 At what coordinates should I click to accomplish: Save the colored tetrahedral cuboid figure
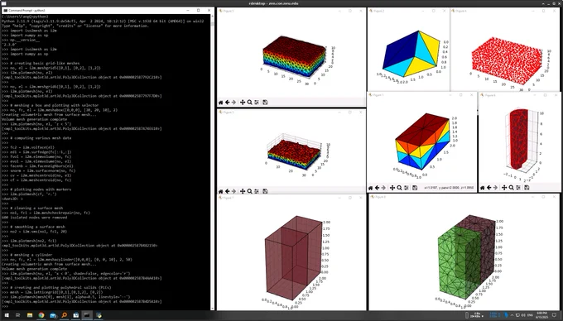(415, 188)
